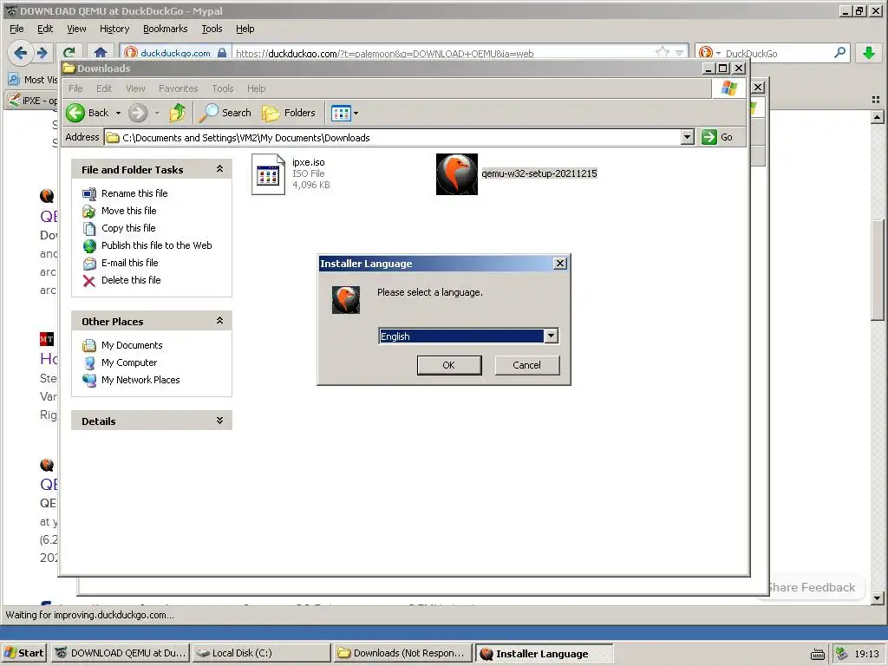Click the Forward arrow in Downloads window
Screen dimensions: 888x666
click(138, 113)
